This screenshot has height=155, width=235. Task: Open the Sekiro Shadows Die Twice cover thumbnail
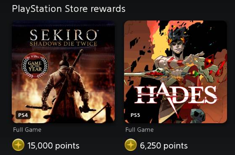pos(63,72)
